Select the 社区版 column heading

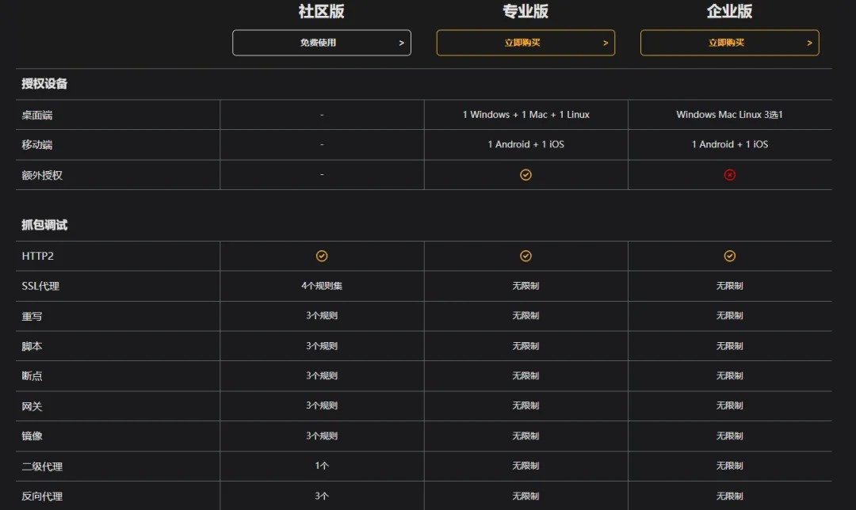[321, 11]
